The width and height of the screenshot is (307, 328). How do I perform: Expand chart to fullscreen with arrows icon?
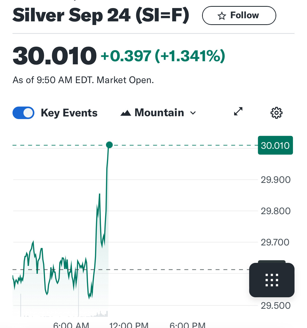(238, 111)
